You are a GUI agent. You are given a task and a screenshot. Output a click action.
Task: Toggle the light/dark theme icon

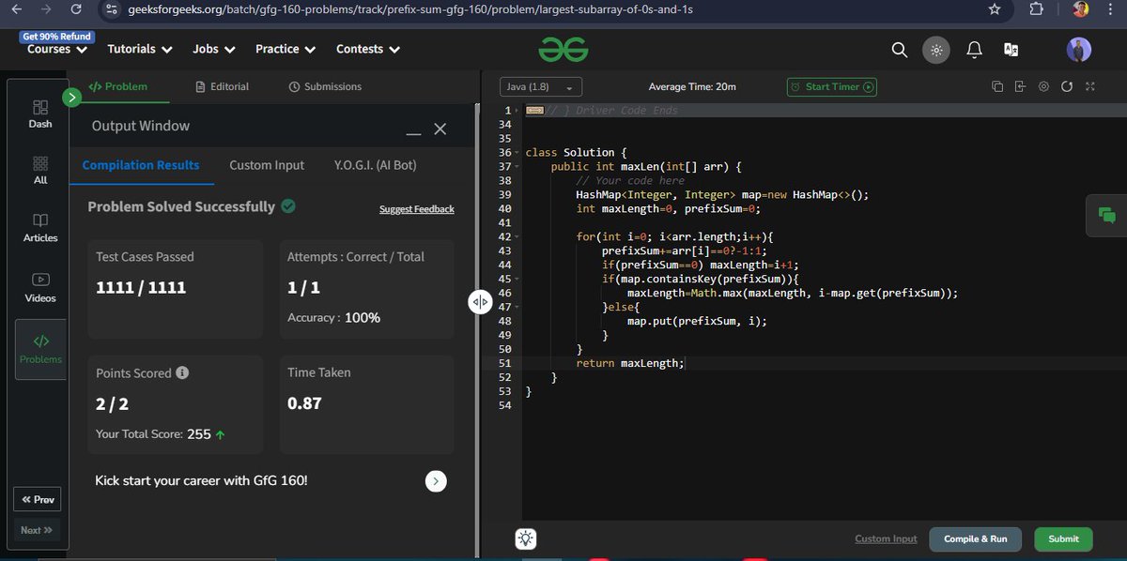[x=936, y=50]
